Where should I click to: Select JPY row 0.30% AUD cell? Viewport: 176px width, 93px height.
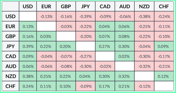coord(125,46)
